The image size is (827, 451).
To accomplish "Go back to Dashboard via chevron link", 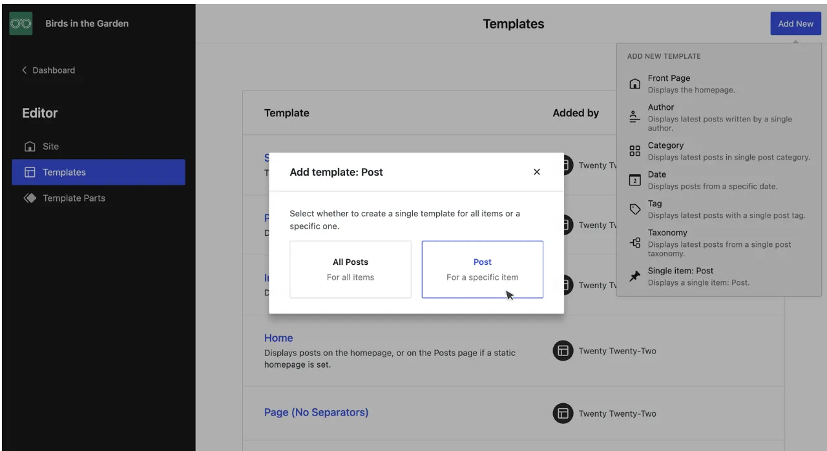I will (x=48, y=70).
